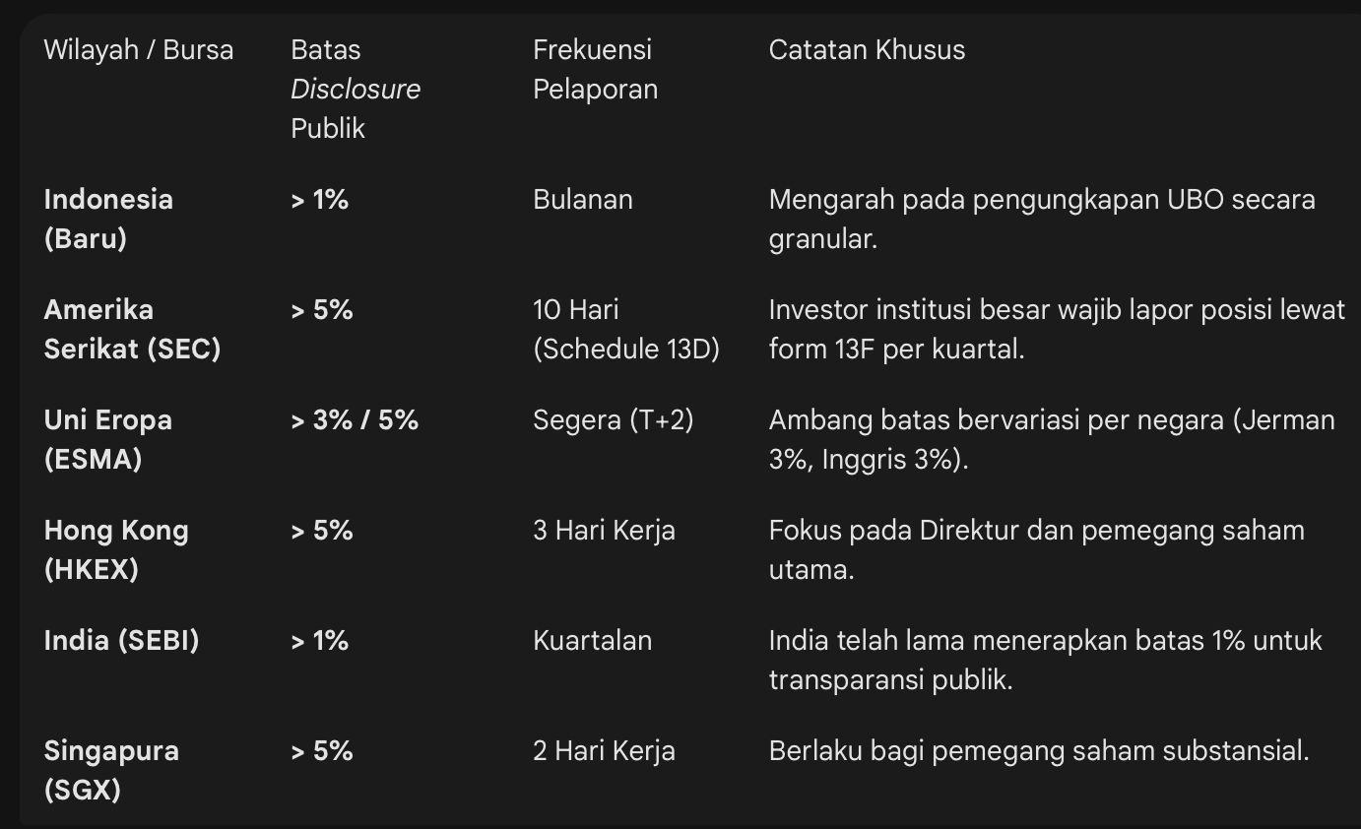Click the "2 Hari Kerja" cell
1361x829 pixels.
[x=604, y=751]
